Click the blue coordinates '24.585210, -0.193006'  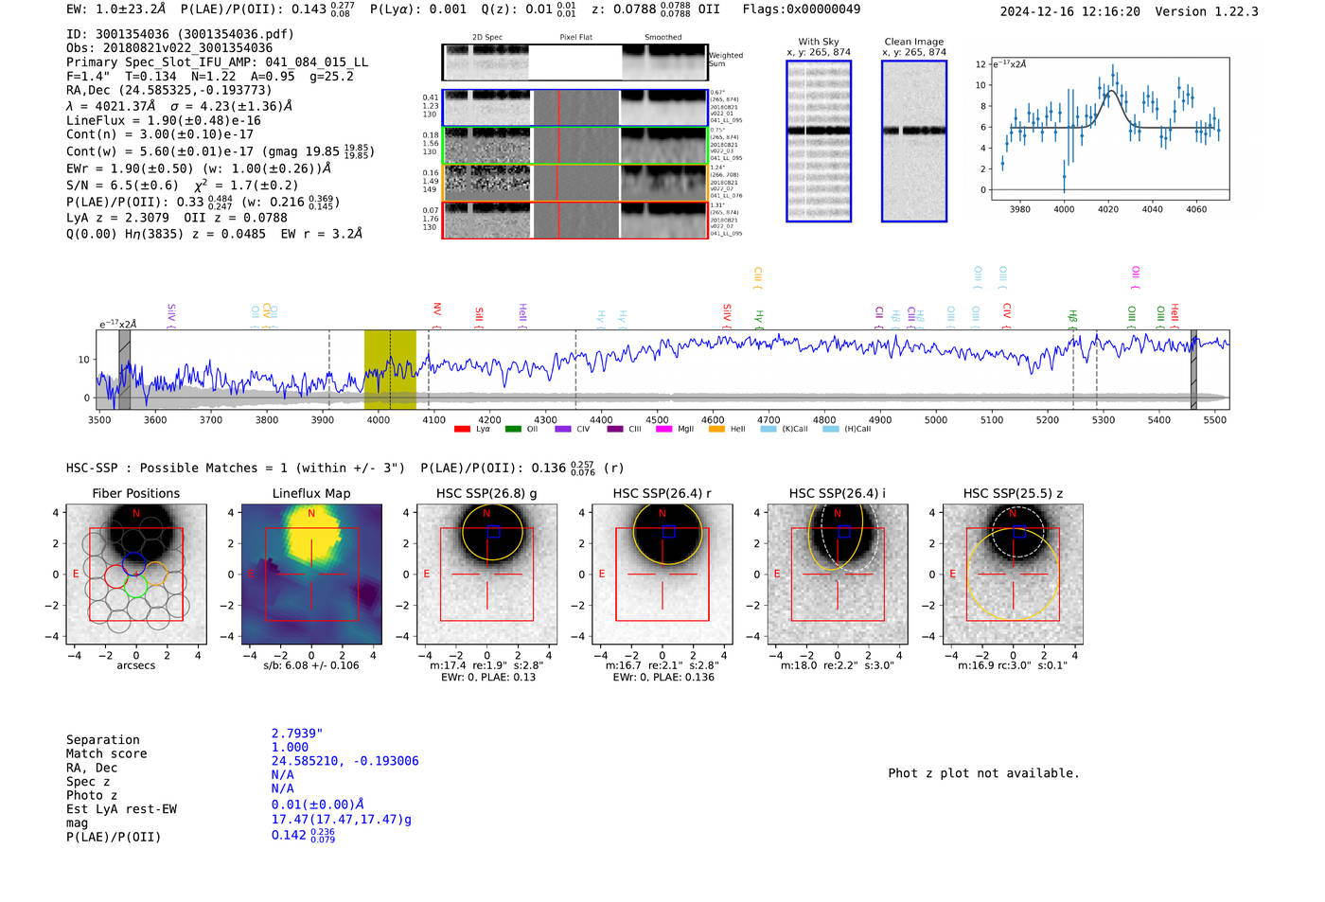[x=344, y=761]
